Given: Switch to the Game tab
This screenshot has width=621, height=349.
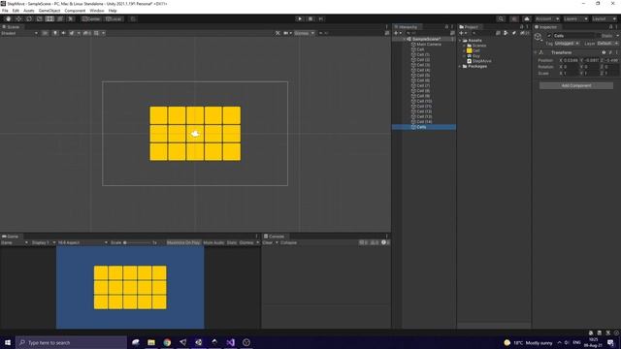Looking at the screenshot, I should coord(11,237).
